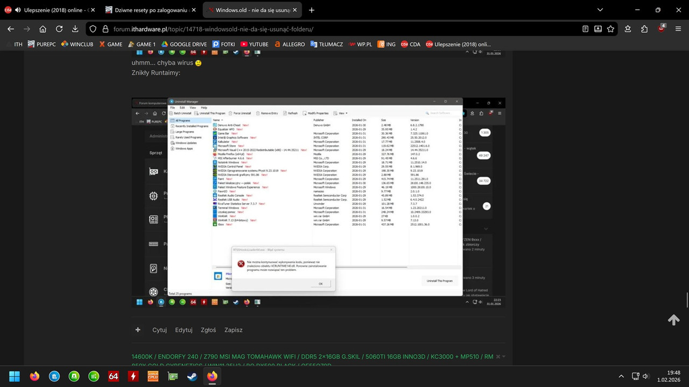Open uBlock Origin extension badge

(662, 28)
